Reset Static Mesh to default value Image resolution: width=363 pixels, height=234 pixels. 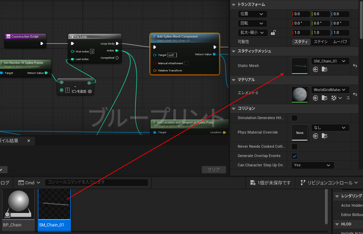pyautogui.click(x=355, y=66)
